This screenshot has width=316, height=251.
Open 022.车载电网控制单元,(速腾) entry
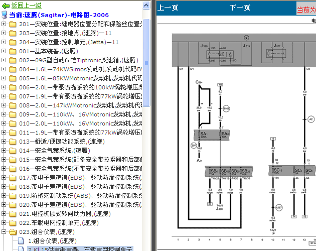coord(59,223)
